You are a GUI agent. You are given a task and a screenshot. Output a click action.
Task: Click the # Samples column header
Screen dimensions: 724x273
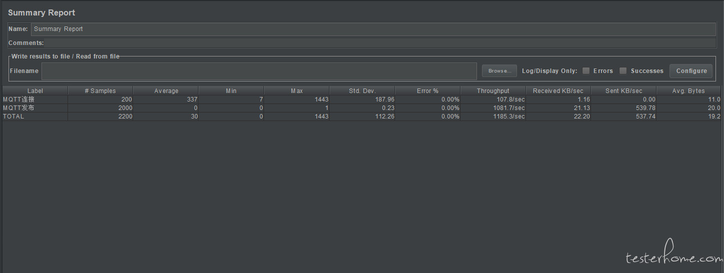[x=100, y=91]
